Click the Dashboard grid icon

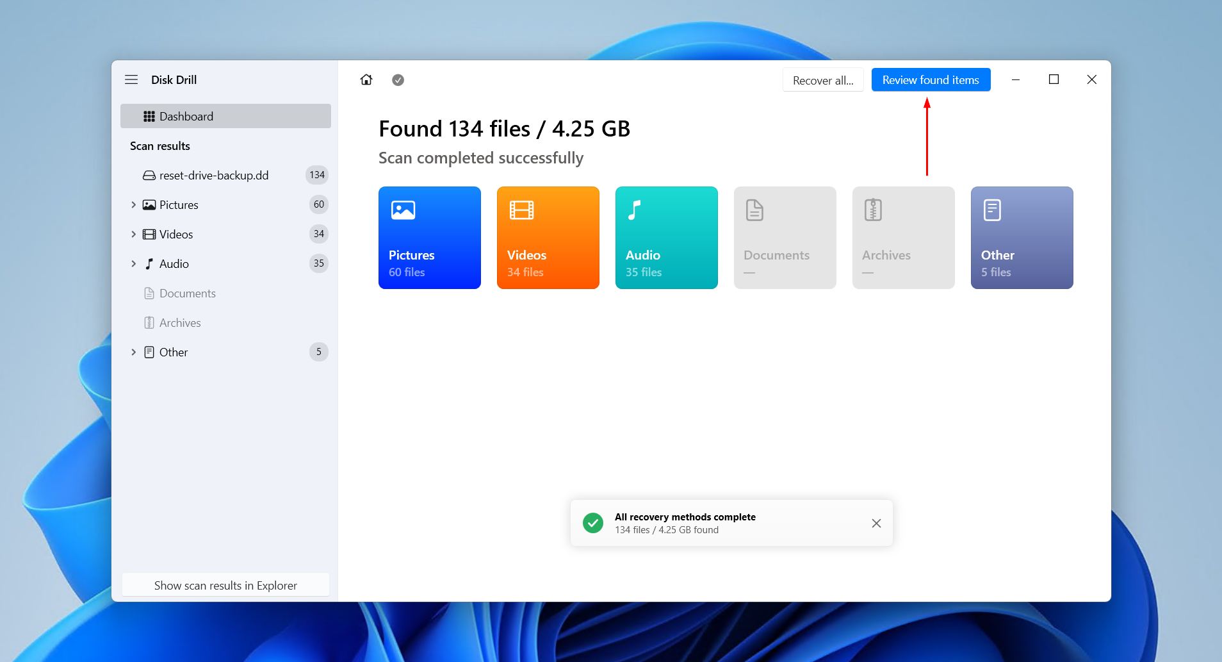click(149, 116)
